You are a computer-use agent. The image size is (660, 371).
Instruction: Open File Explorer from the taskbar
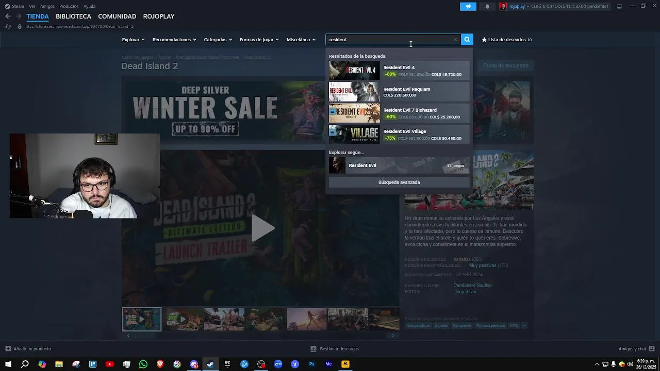59,364
